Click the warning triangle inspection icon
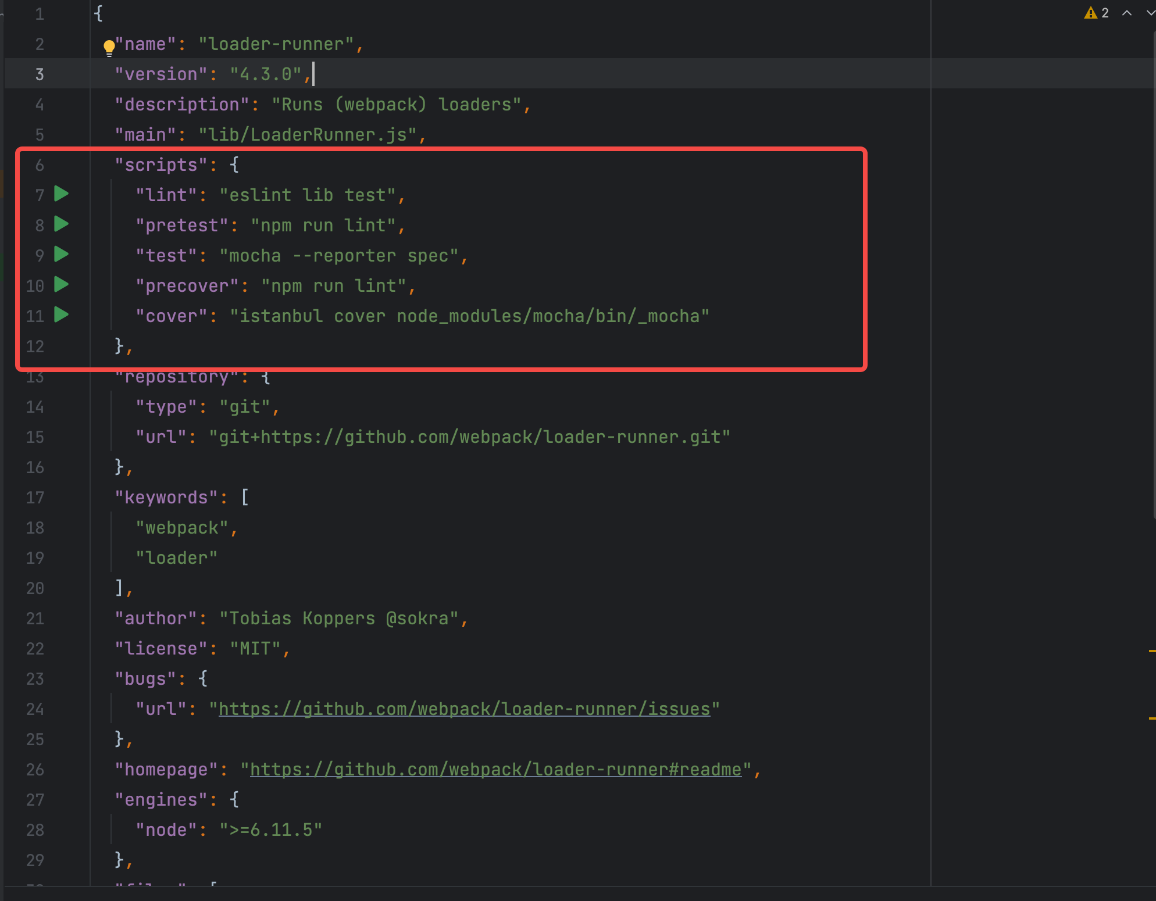1156x901 pixels. (1090, 13)
